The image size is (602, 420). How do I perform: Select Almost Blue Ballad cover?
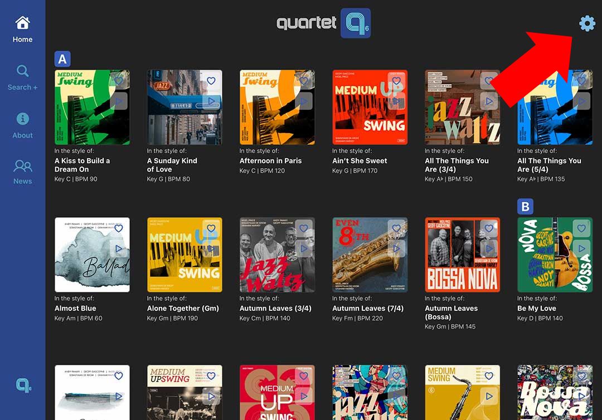click(92, 255)
